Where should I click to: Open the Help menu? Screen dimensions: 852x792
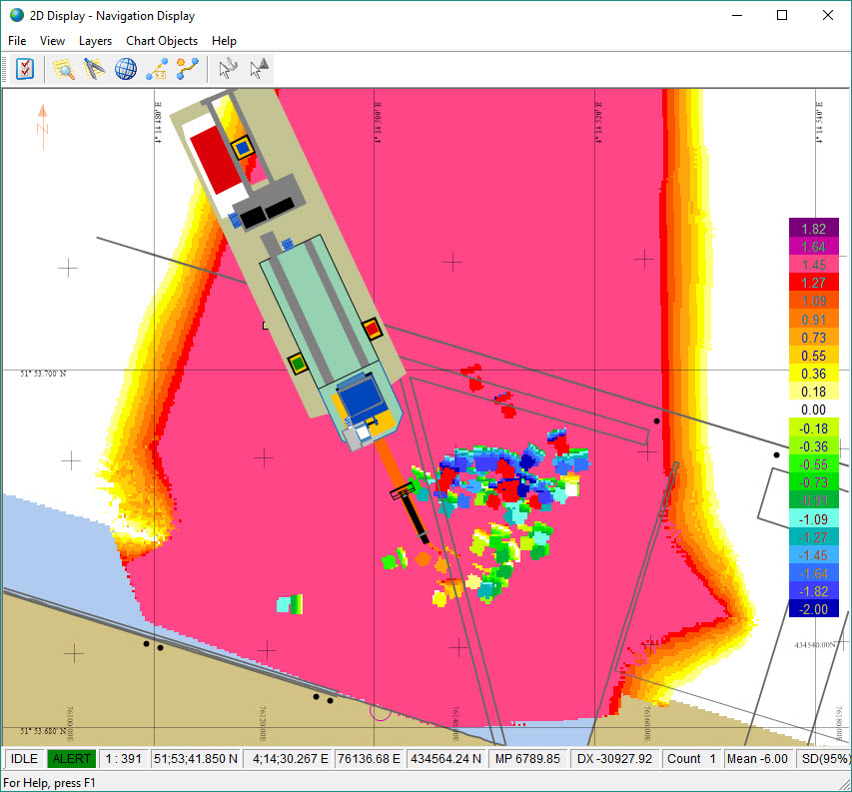225,41
